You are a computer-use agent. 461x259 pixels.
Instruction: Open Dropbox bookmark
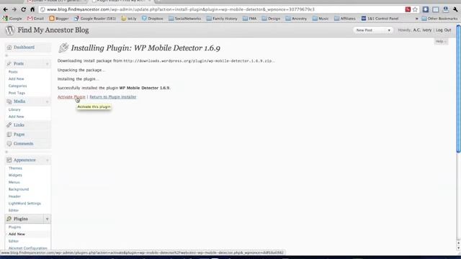click(x=152, y=19)
